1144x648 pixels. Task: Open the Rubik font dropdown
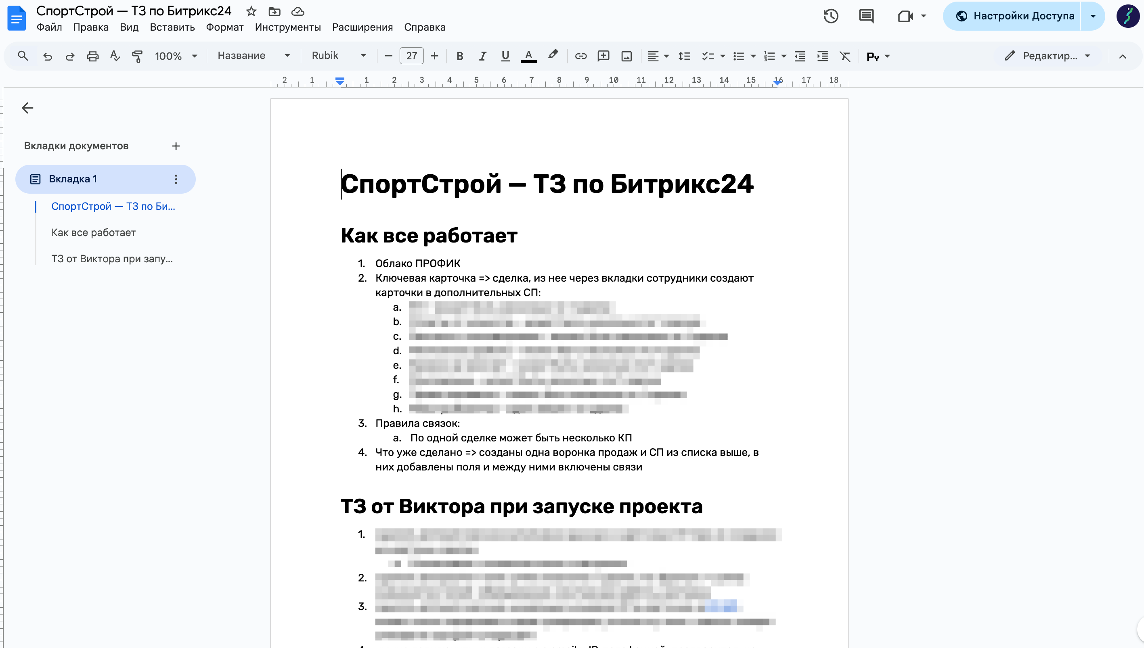[x=338, y=56]
